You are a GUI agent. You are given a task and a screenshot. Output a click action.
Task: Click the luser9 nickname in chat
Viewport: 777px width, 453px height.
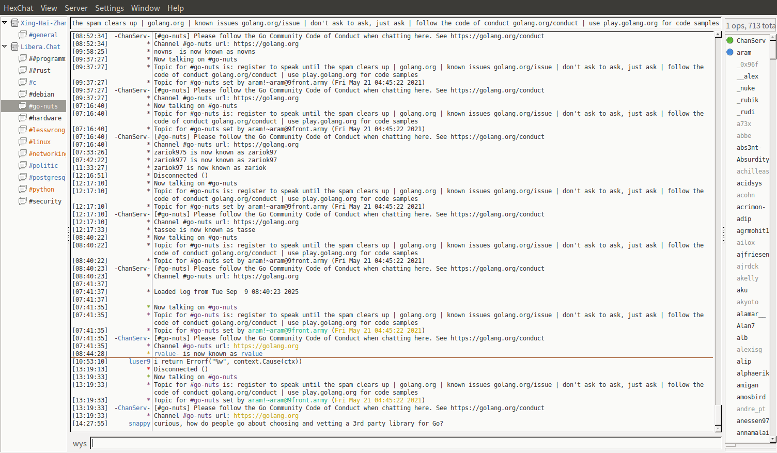click(x=139, y=362)
